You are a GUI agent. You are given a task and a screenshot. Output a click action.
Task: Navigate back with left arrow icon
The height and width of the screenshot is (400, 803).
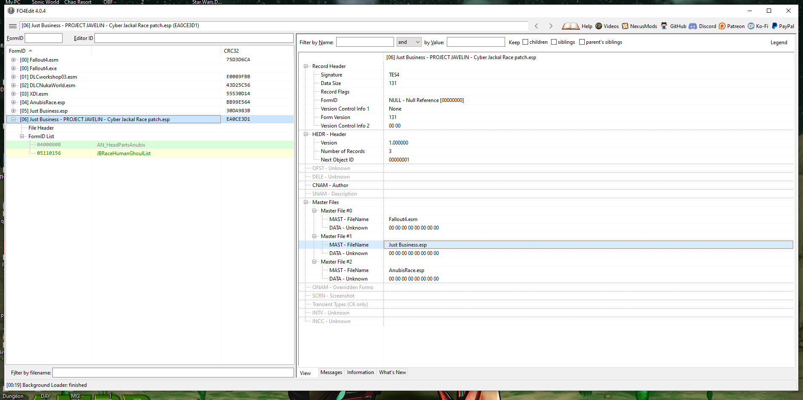(x=536, y=26)
